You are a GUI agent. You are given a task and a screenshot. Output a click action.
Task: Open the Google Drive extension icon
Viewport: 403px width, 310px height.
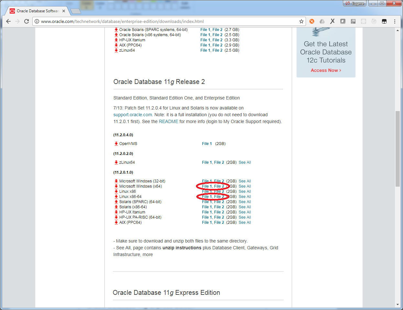point(322,21)
